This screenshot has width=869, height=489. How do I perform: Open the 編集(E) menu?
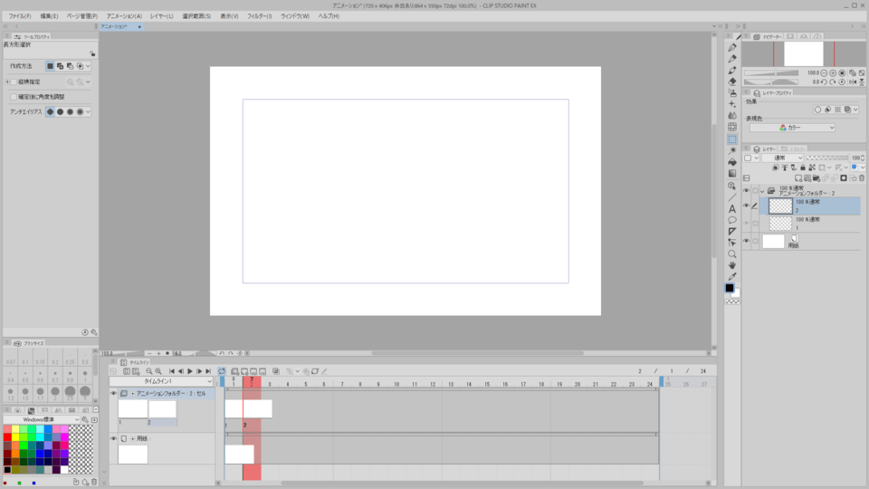click(49, 16)
